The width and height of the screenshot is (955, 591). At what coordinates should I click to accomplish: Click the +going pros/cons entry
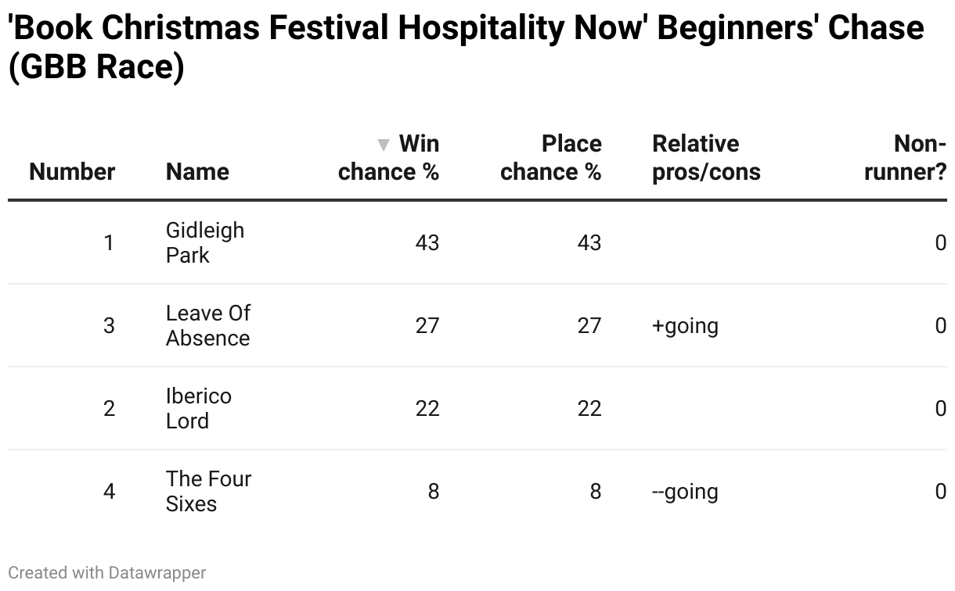(685, 326)
